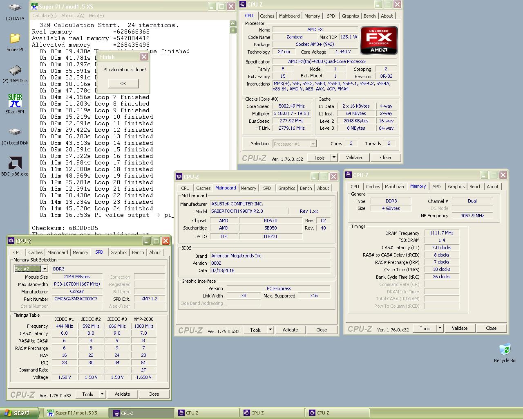Click Validate in Memory window
The width and height of the screenshot is (523, 419).
pyautogui.click(x=460, y=328)
